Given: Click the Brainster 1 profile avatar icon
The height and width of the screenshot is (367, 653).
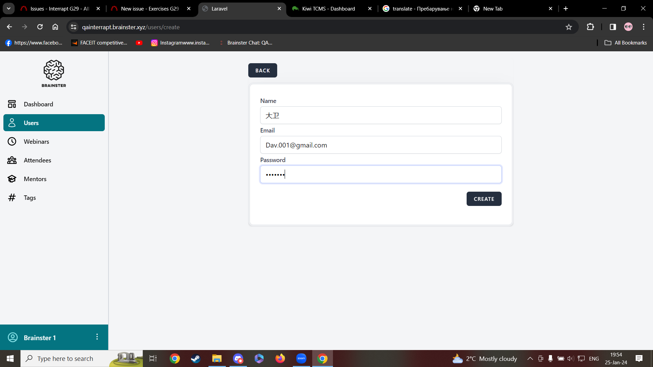Looking at the screenshot, I should pos(13,337).
